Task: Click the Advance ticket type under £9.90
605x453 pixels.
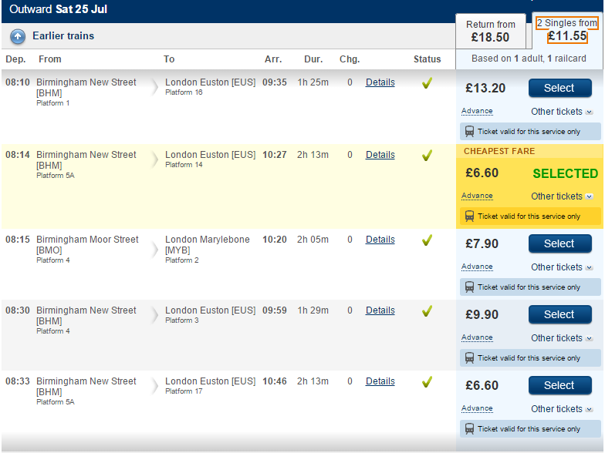Action: (x=477, y=337)
